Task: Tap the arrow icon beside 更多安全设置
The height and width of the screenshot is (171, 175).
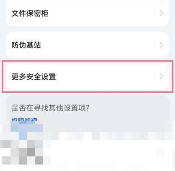Action: 161,77
